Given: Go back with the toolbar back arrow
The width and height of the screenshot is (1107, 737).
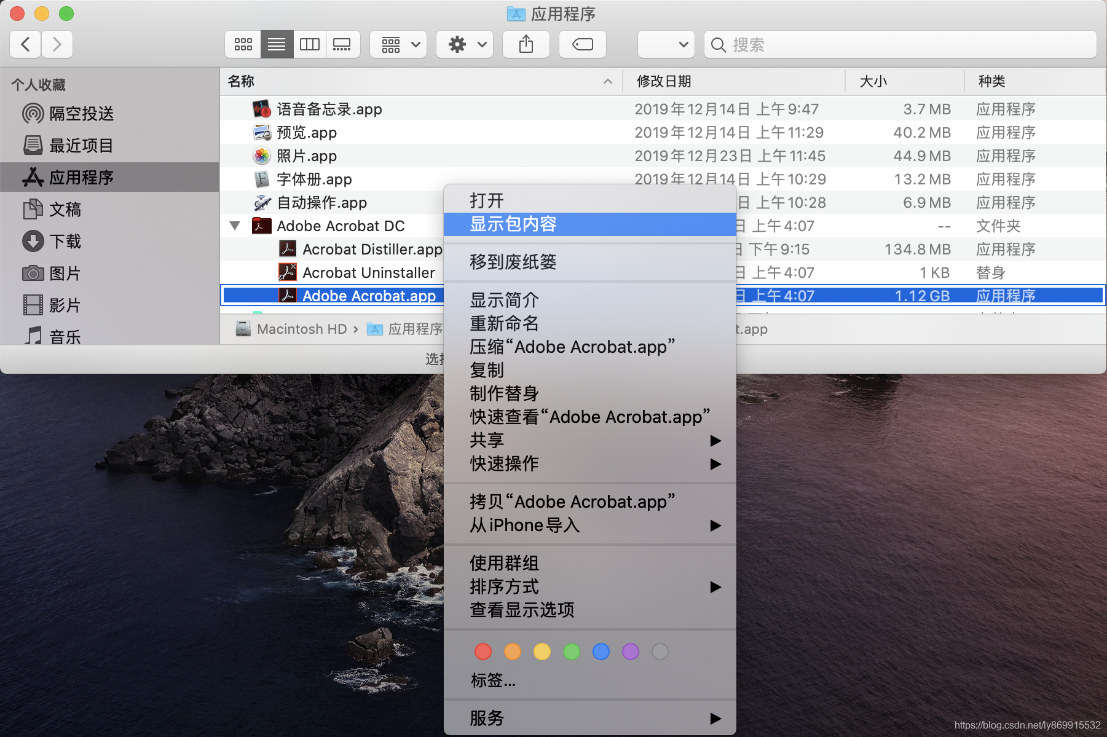Looking at the screenshot, I should tap(26, 44).
